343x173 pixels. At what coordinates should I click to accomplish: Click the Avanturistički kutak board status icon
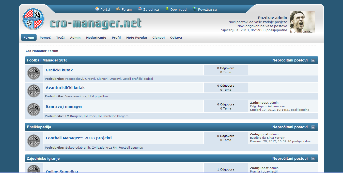tap(34, 91)
